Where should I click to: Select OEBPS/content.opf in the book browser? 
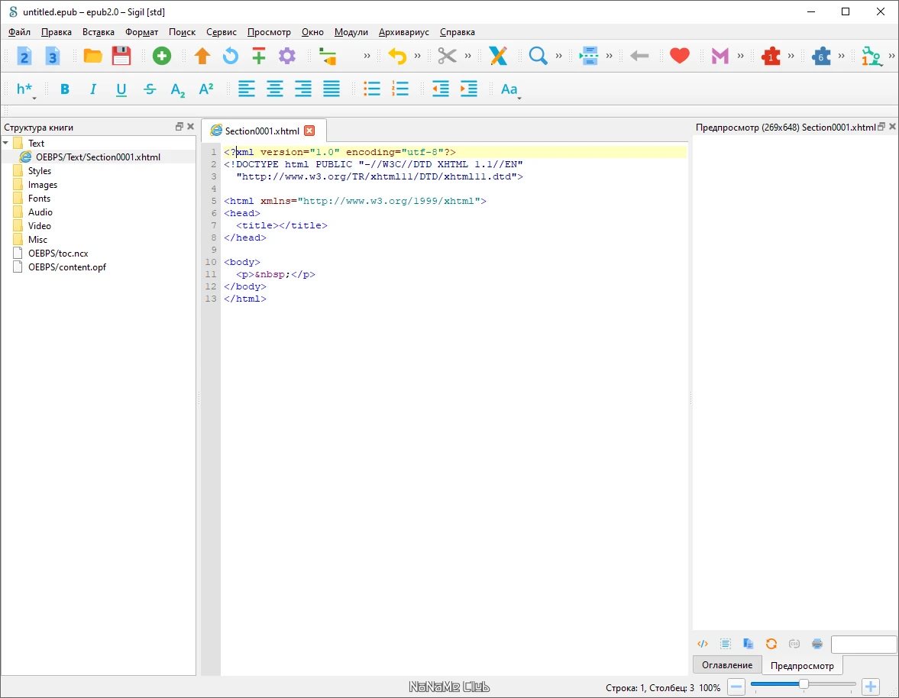tap(66, 267)
